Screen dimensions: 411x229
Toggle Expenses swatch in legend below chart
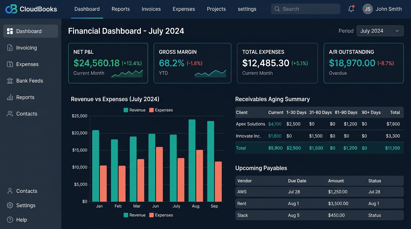tap(151, 215)
